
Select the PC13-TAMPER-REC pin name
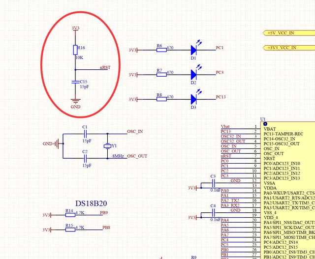[283, 134]
